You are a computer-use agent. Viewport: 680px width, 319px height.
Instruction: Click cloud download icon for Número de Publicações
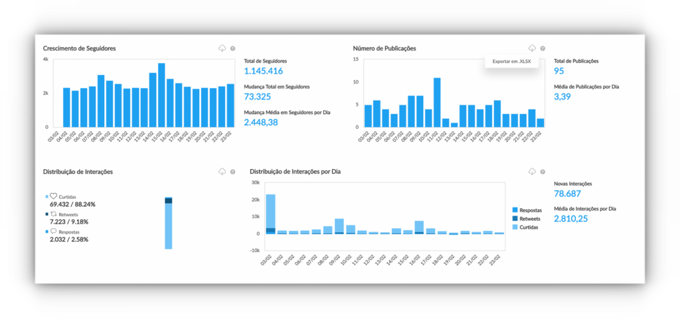(x=532, y=48)
